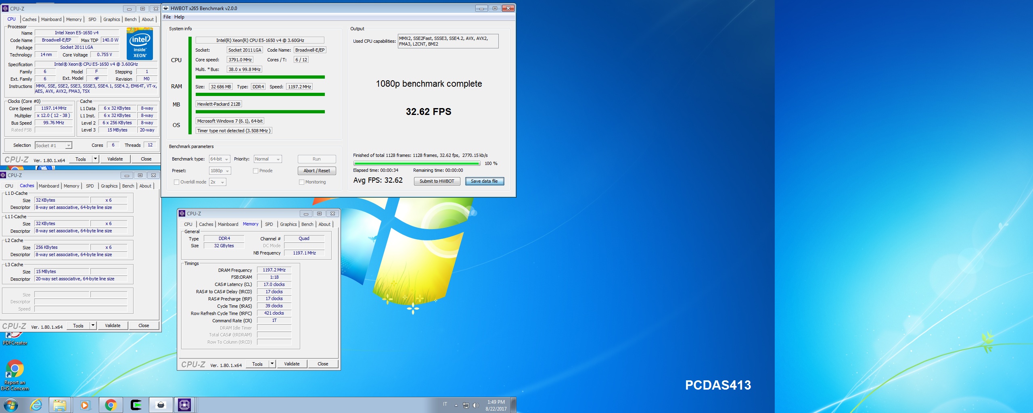Expand Tools arrow in CPU-Z Memory window

272,364
